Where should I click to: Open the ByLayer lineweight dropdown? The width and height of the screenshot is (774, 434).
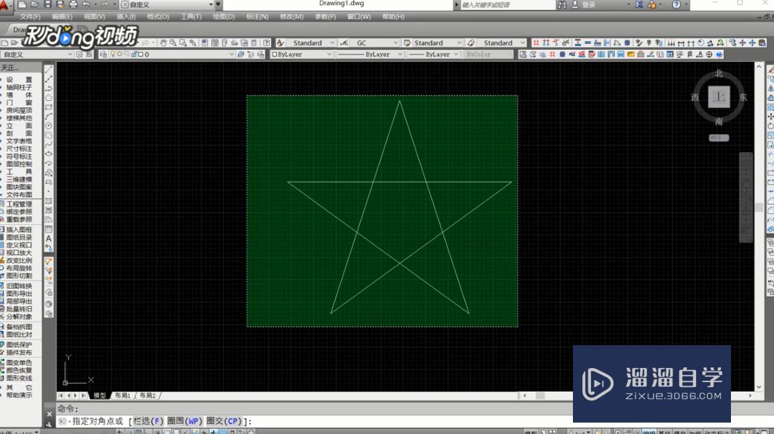pos(456,55)
